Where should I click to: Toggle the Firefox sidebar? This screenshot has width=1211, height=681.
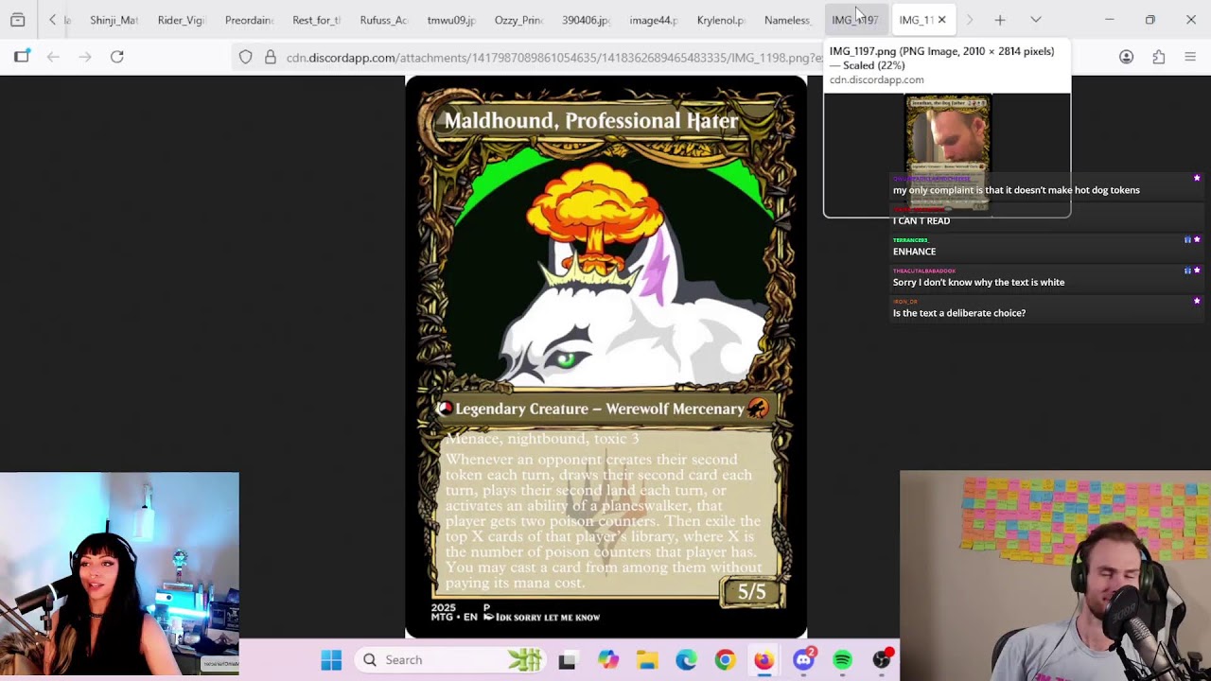point(22,57)
